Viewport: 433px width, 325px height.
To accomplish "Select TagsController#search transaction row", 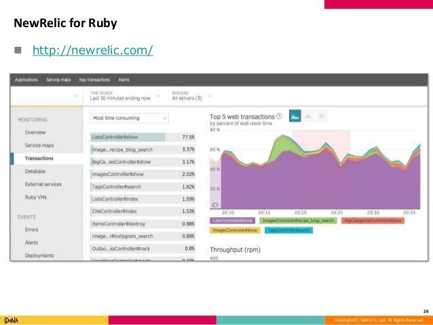I will click(143, 187).
